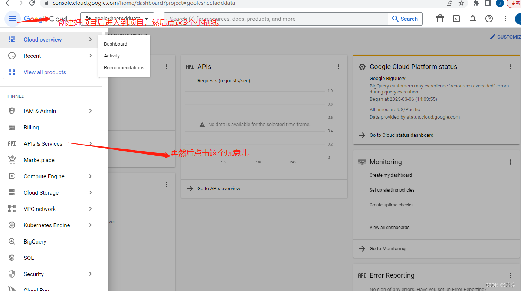Expand Compute Engine submenu chevron

[91, 176]
